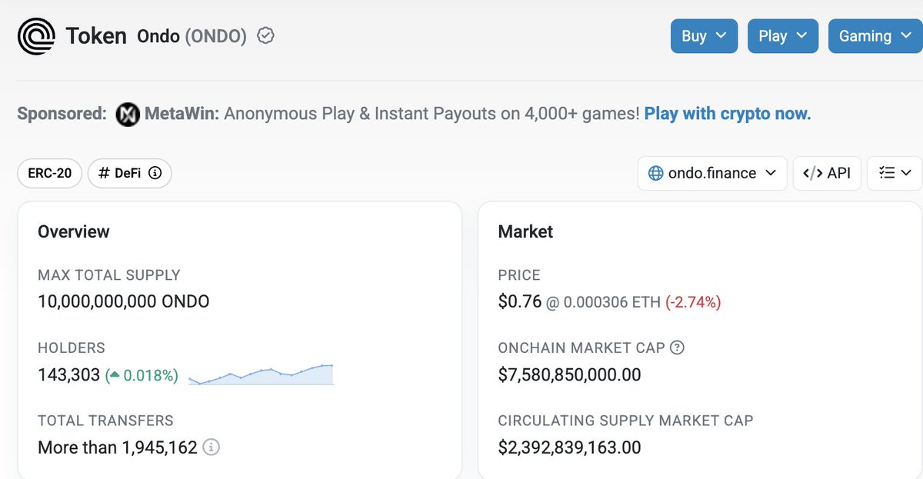Screen dimensions: 923x479
Task: Click the holders count 143,303
Action: [x=68, y=375]
